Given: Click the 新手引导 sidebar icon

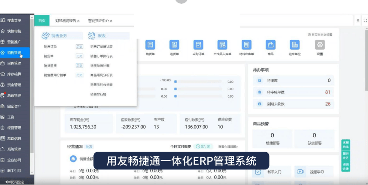Looking at the screenshot, I should [3, 171].
